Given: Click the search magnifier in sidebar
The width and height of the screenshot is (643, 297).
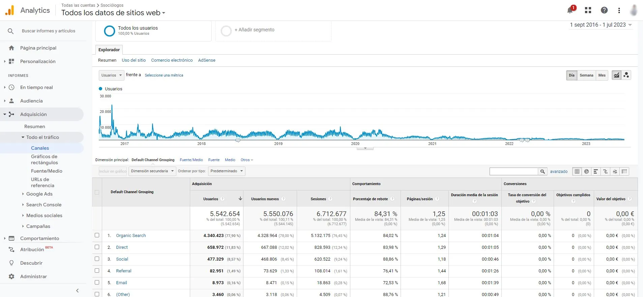Looking at the screenshot, I should (x=11, y=31).
